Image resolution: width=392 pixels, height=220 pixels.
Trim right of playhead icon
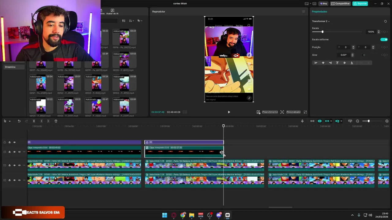coord(48,121)
